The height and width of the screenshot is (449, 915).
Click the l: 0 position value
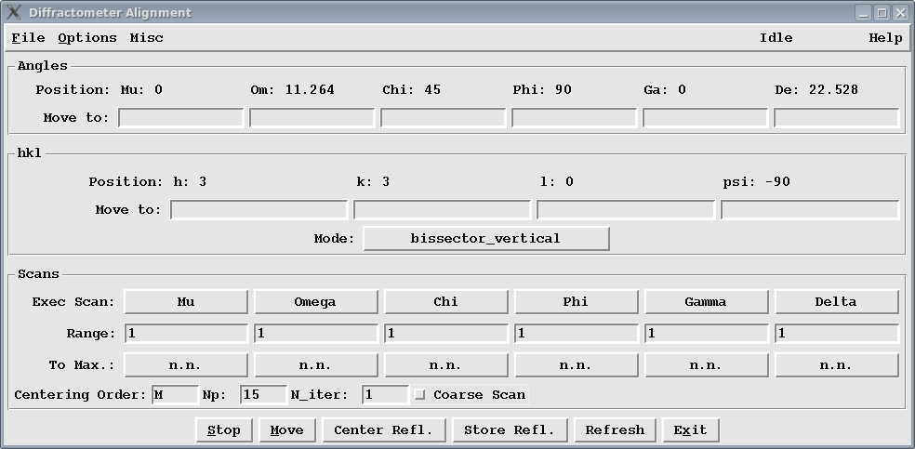557,182
